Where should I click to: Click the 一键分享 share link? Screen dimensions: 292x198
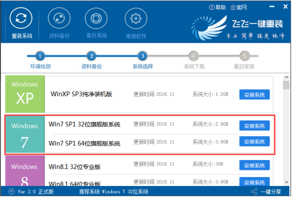pos(271,192)
